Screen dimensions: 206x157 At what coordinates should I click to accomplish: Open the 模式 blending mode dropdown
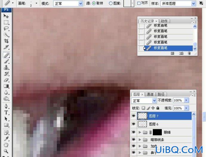point(81,4)
